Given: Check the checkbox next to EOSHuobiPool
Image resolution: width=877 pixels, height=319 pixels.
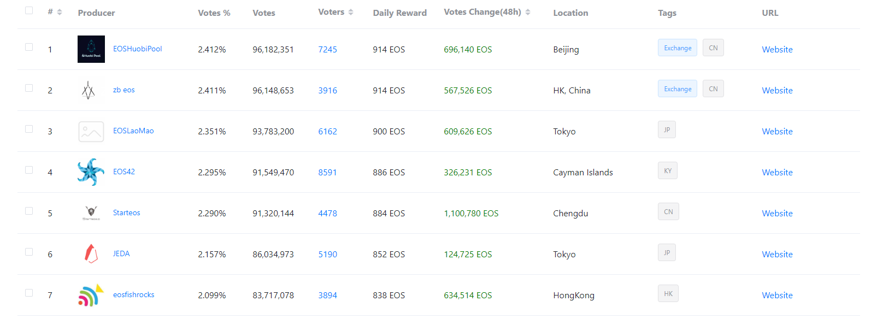Looking at the screenshot, I should 29,46.
